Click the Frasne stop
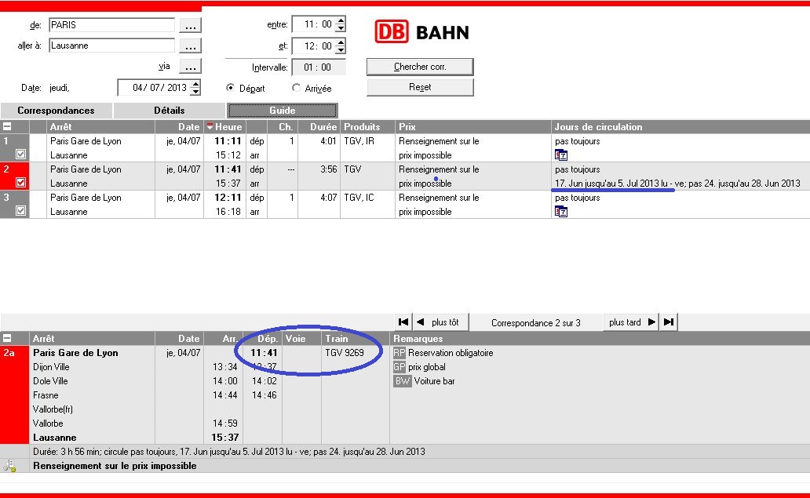The width and height of the screenshot is (810, 498). click(46, 395)
